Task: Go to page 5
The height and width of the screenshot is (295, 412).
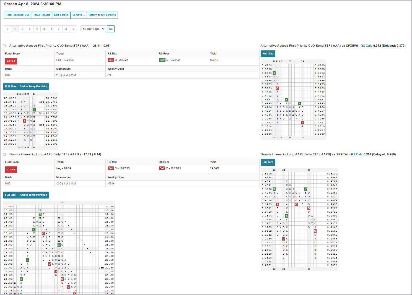Action: tap(44, 29)
